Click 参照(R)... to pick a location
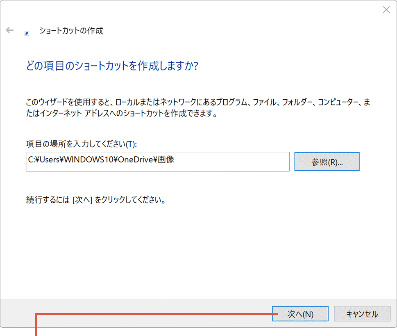The height and width of the screenshot is (336, 397). click(x=327, y=161)
